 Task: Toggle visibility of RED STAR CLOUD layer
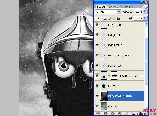pyautogui.click(x=97, y=96)
